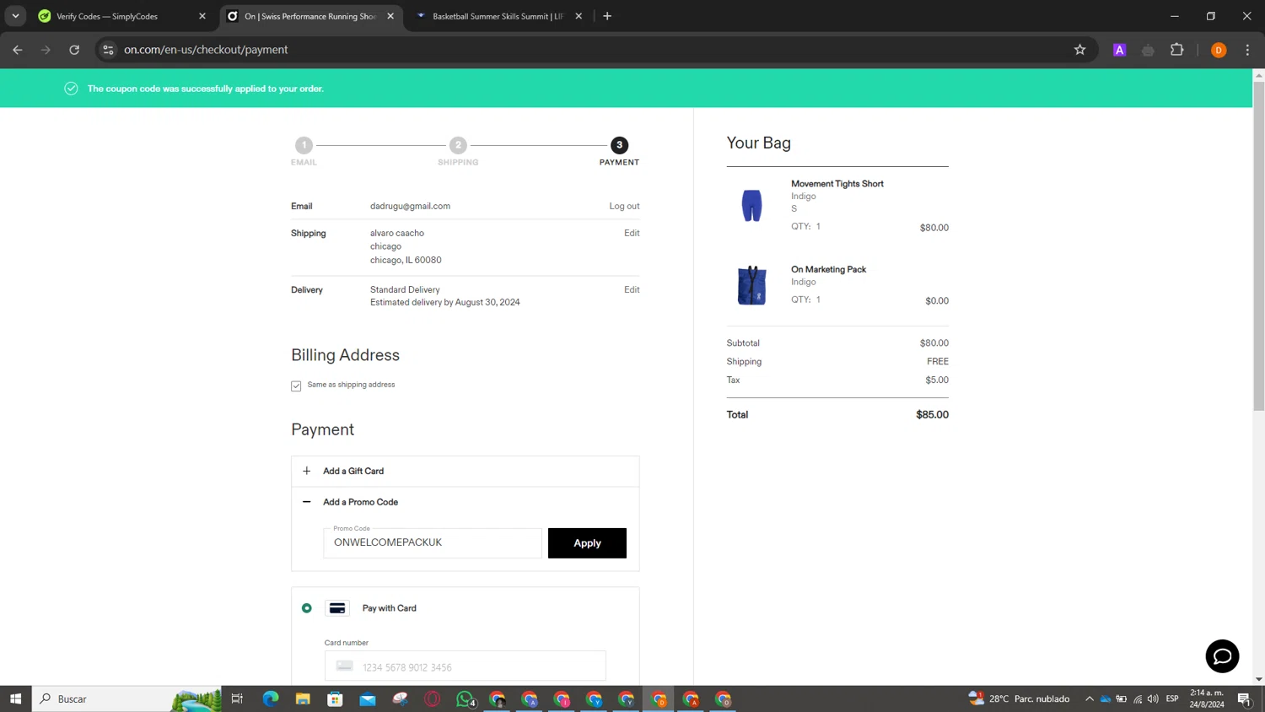The image size is (1265, 712).
Task: Open Chrome three-dot menu
Action: pos(1247,50)
